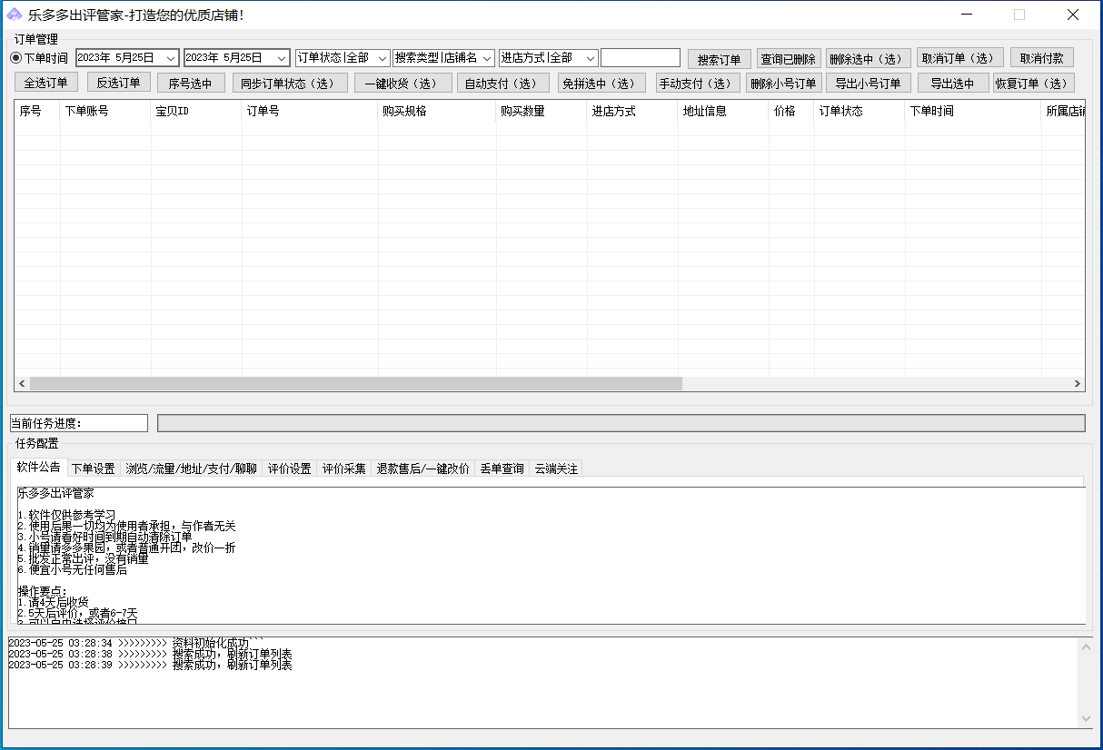The image size is (1103, 750).
Task: Switch to the 评价采集 tab
Action: (344, 469)
